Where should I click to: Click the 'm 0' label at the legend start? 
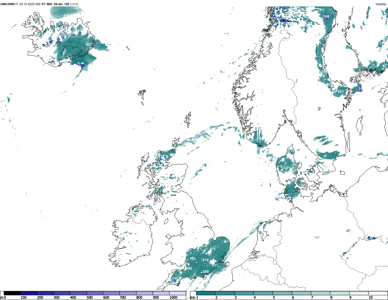[x=3, y=298]
